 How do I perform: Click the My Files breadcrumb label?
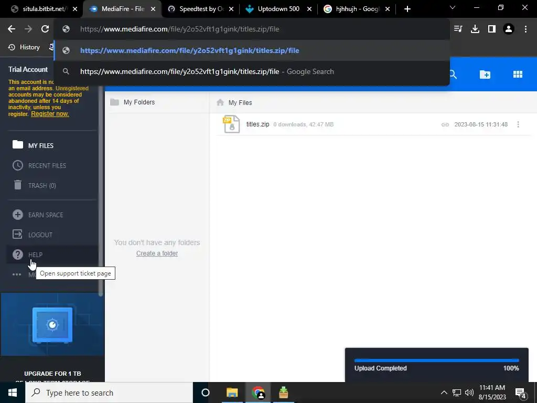click(x=240, y=102)
